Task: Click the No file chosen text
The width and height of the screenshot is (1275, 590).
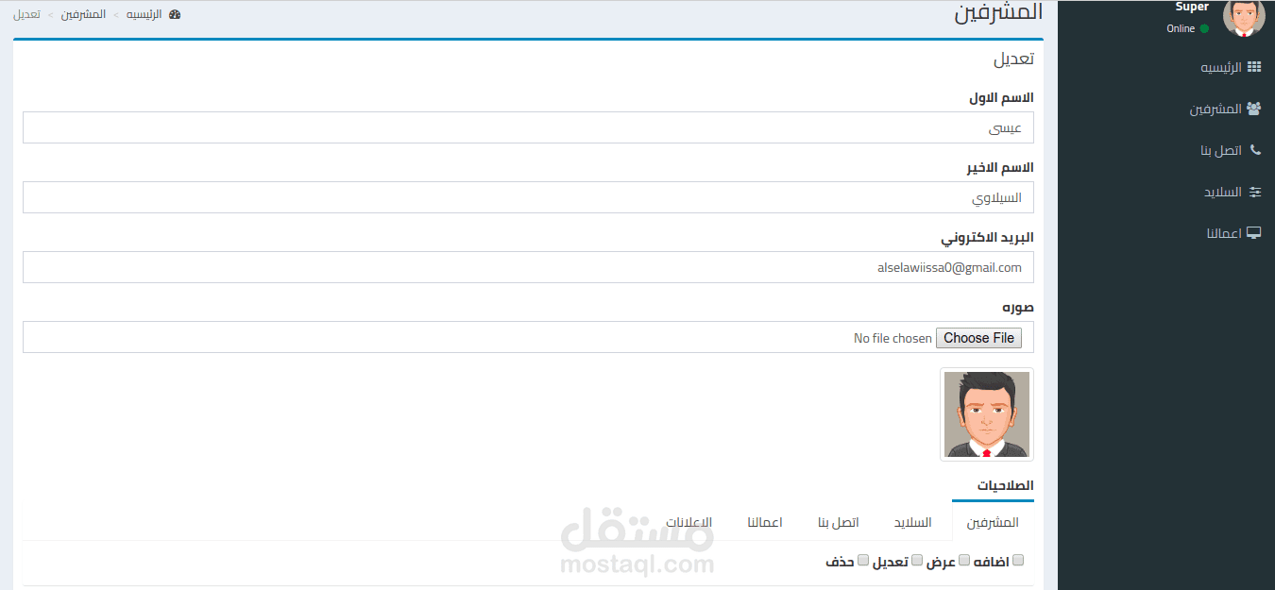Action: click(x=892, y=338)
